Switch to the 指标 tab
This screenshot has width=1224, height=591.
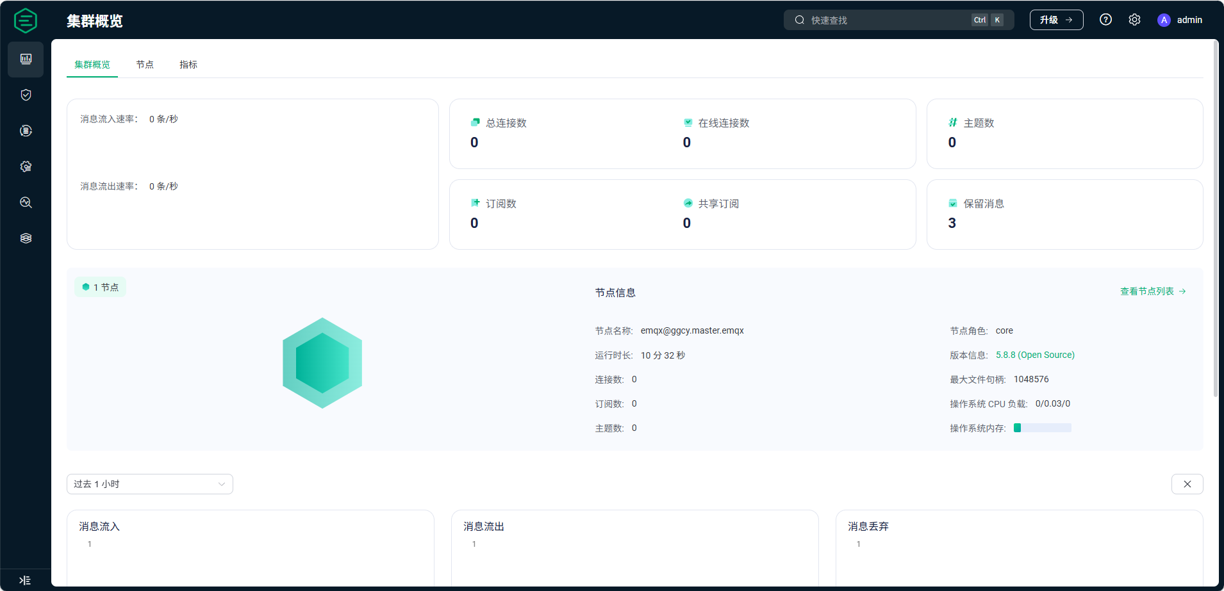tap(188, 65)
